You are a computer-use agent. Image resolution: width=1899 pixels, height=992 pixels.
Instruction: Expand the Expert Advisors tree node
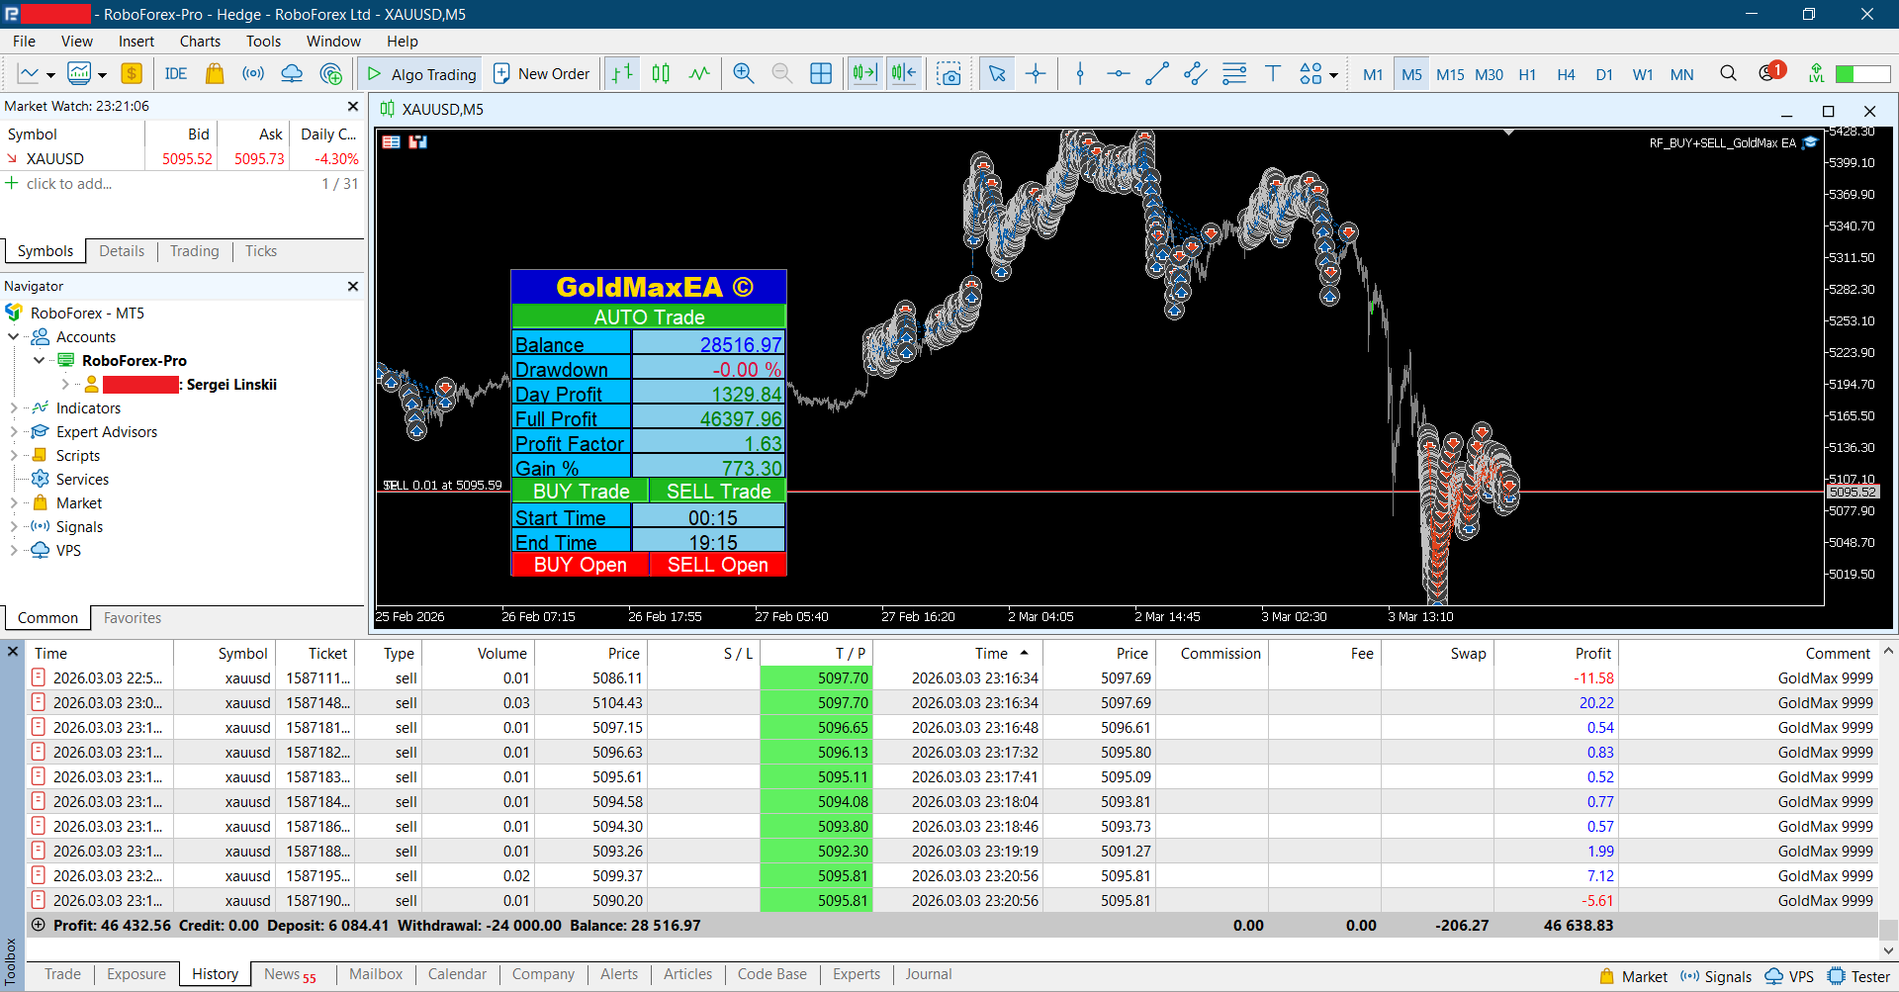tap(14, 432)
